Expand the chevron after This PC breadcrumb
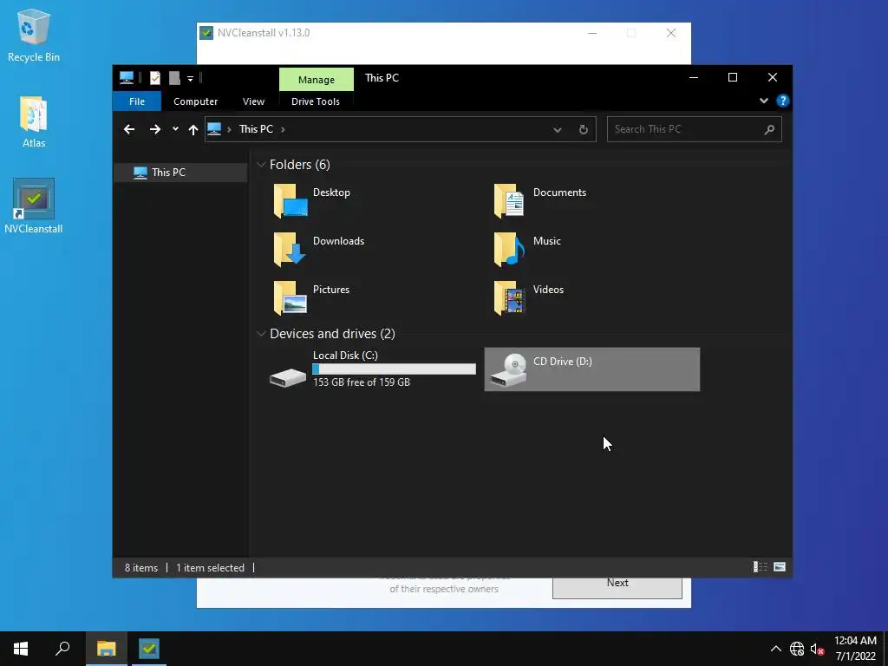Image resolution: width=888 pixels, height=666 pixels. pos(283,130)
